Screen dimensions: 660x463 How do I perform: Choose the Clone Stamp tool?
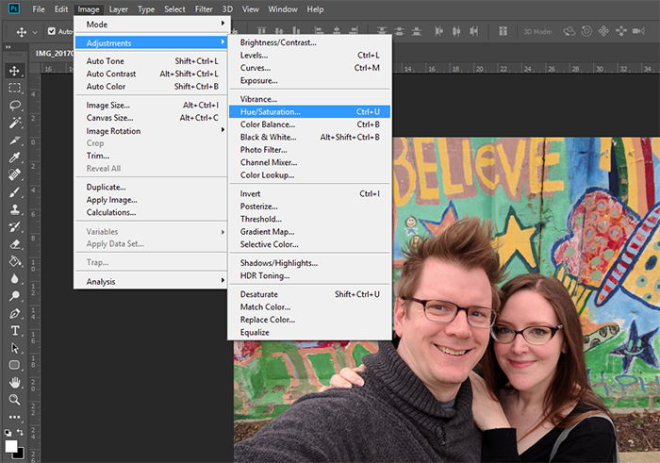click(15, 209)
